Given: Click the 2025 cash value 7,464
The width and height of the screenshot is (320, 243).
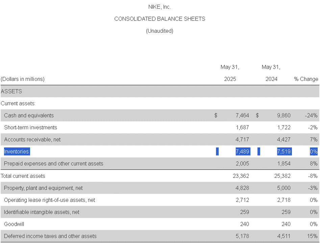Looking at the screenshot, I should (x=242, y=115).
